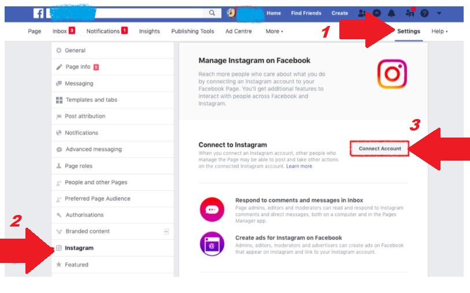Click the Post attribution flag icon
This screenshot has width=470, height=293.
click(59, 116)
